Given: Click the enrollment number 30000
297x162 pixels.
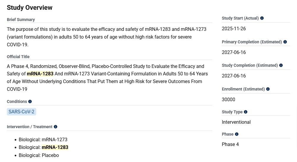Looking at the screenshot, I should pyautogui.click(x=228, y=99).
